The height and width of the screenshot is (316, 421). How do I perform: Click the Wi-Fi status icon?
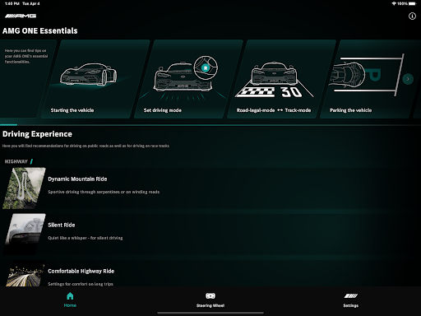tap(394, 3)
